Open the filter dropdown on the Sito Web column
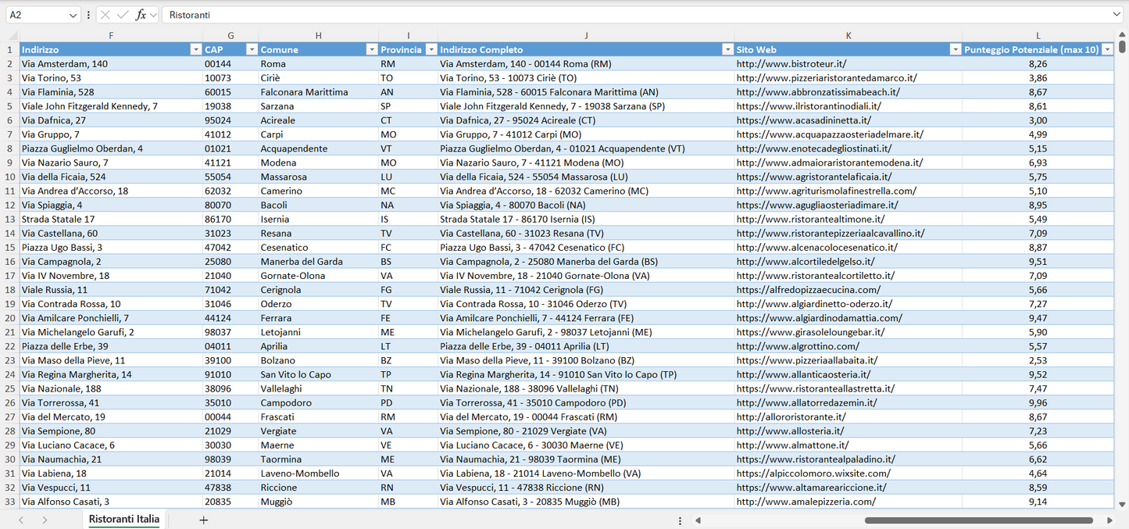Screen dimensions: 1129x529 (955, 49)
